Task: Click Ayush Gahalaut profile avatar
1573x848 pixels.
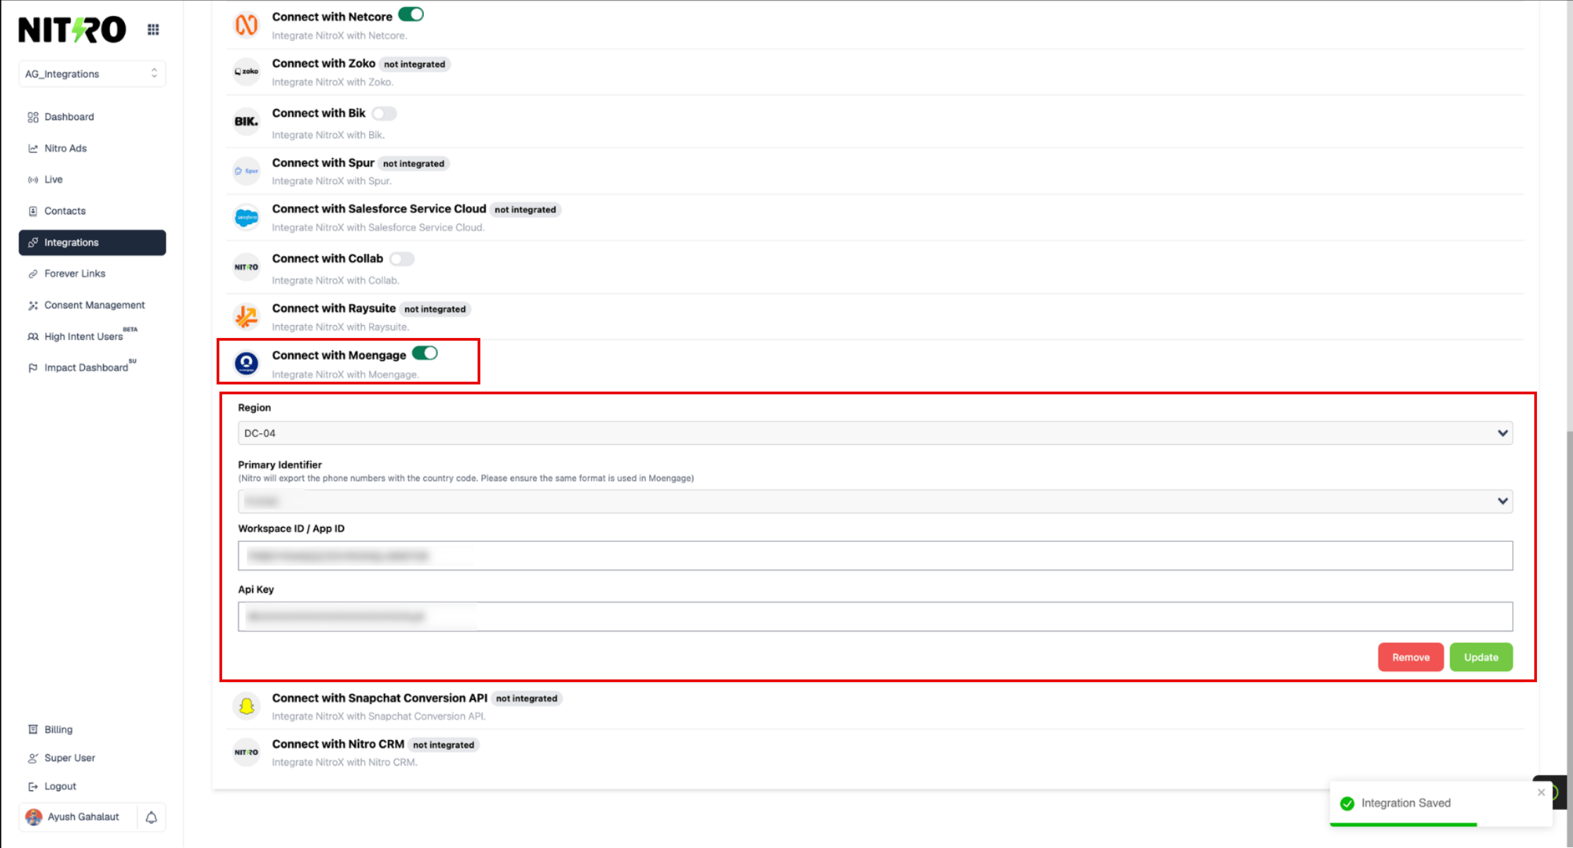Action: tap(33, 817)
